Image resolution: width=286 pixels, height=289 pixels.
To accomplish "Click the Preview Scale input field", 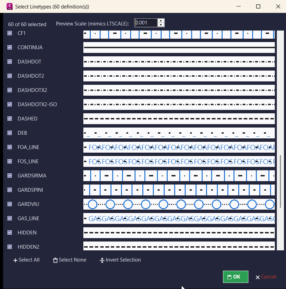I will [146, 23].
